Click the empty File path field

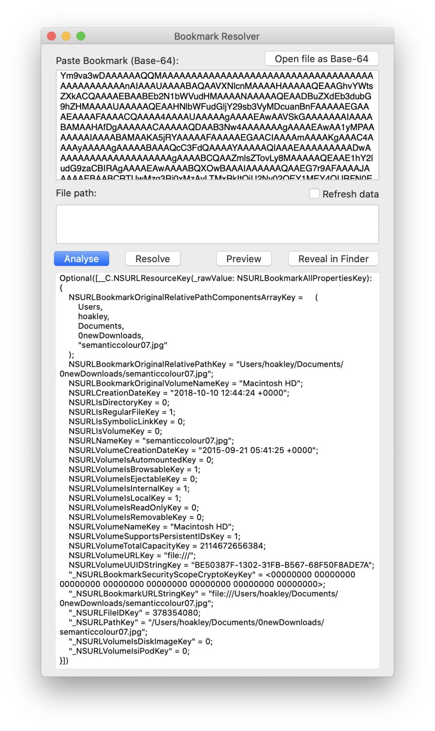click(217, 224)
